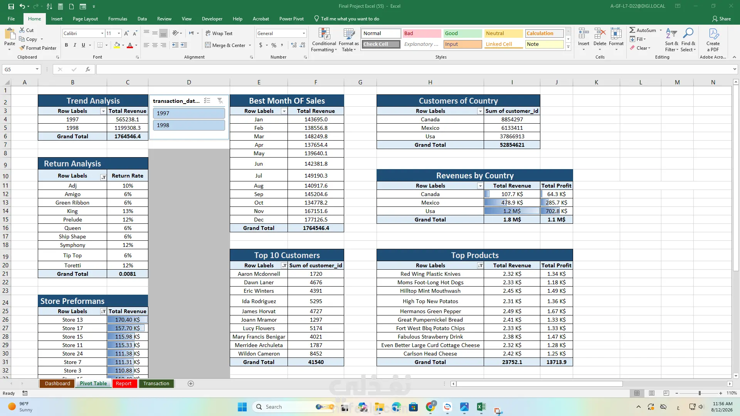
Task: Apply the Bad cell style
Action: 422,34
